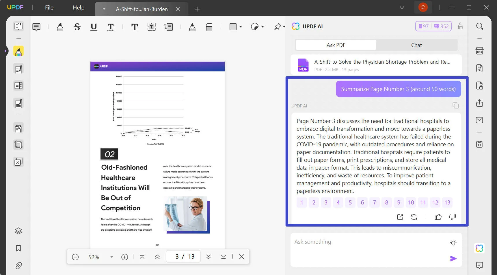Go to the next page arrow

209,257
